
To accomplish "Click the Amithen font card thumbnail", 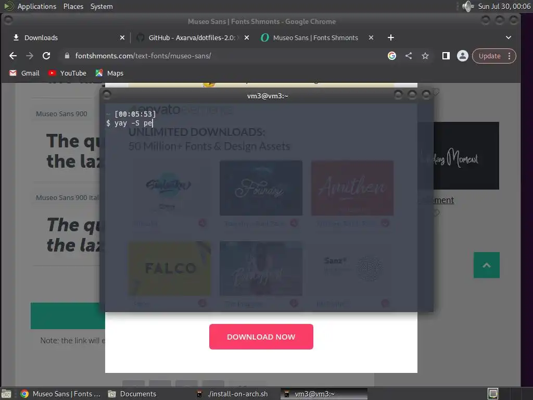I will (352, 188).
